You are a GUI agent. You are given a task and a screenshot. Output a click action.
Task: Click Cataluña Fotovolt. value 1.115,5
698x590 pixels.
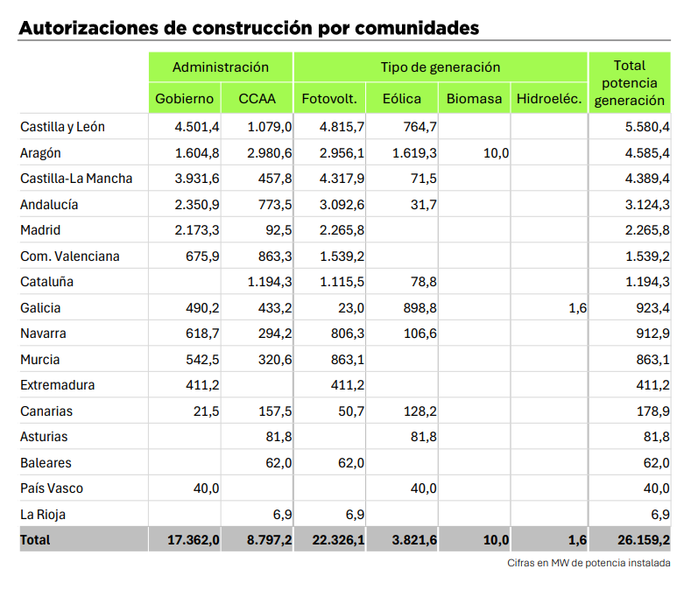342,282
